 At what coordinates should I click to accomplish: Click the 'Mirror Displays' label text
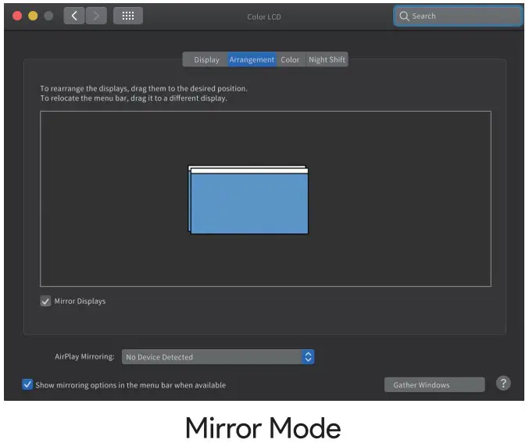click(80, 302)
